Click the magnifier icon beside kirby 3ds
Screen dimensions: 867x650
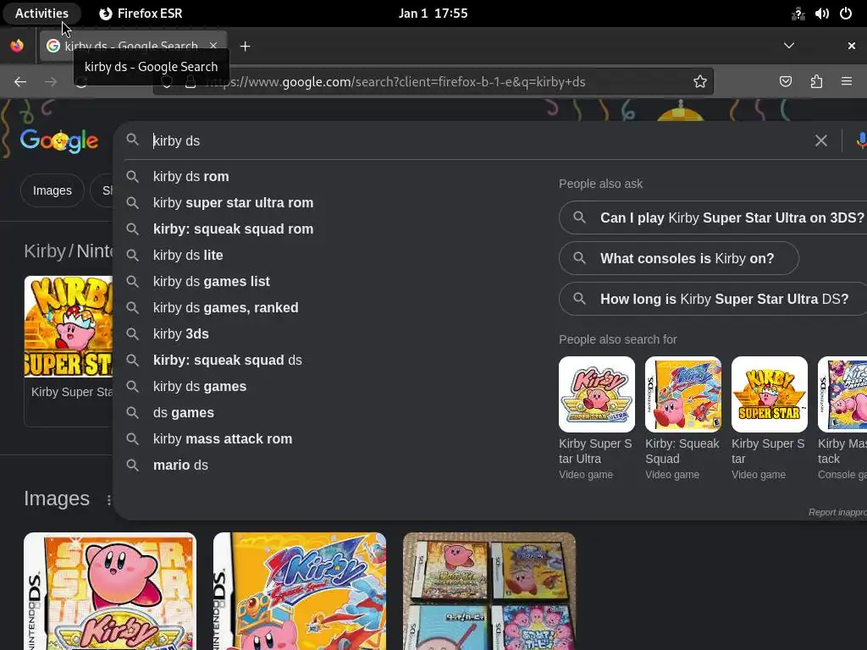132,333
